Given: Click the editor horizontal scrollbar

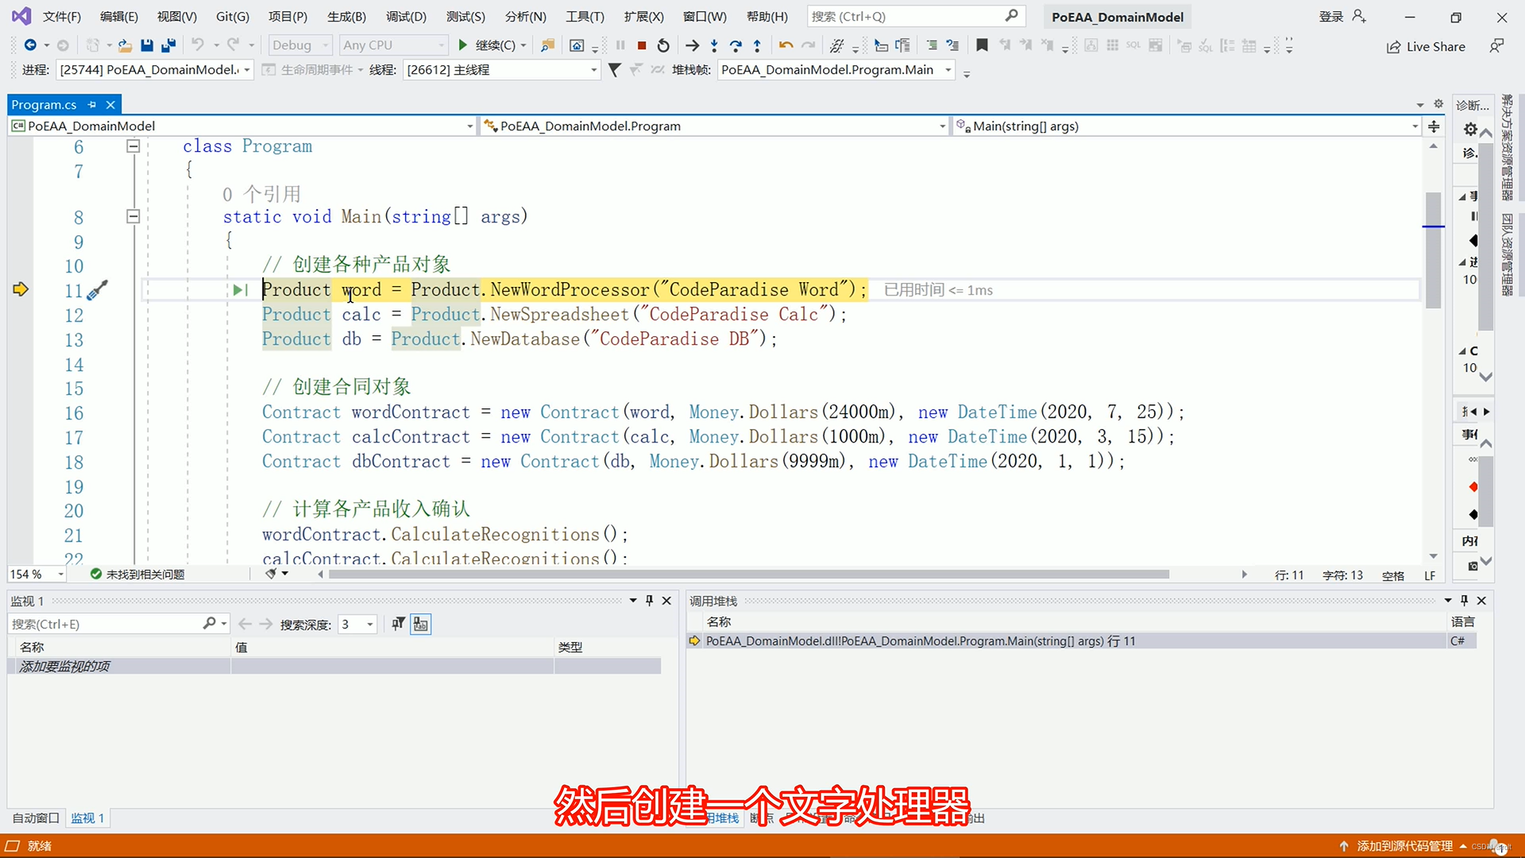Looking at the screenshot, I should [x=747, y=574].
